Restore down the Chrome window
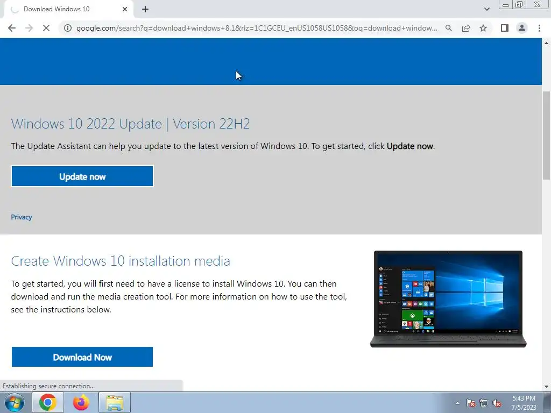Screen dimensions: 551x413 pos(519,4)
